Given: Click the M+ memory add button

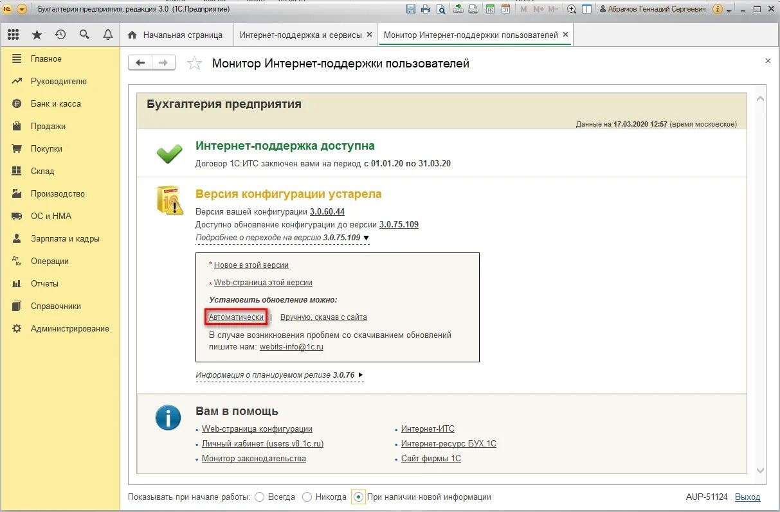Looking at the screenshot, I should tap(538, 9).
